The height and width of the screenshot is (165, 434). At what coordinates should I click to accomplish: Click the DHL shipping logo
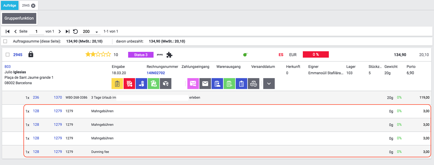(160, 55)
